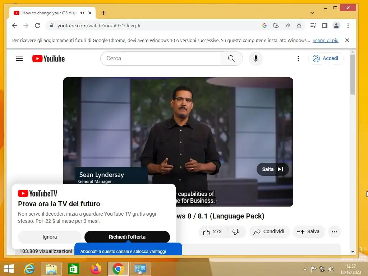Open network tray icon

click(322, 269)
